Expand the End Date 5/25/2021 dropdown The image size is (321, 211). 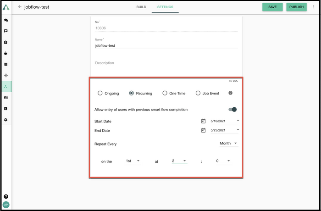225,130
